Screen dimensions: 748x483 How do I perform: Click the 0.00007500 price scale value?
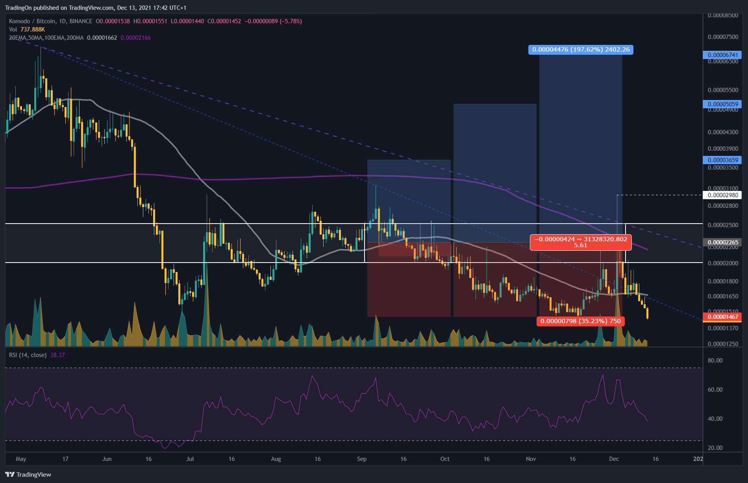click(723, 37)
